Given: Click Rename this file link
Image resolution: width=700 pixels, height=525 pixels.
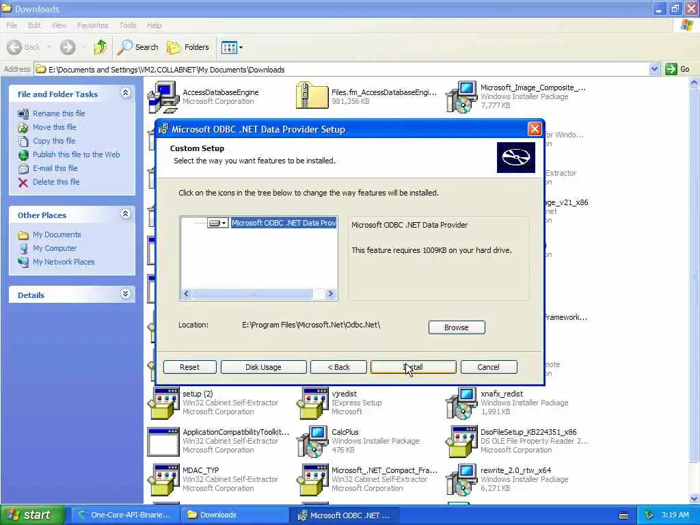Looking at the screenshot, I should tap(59, 113).
